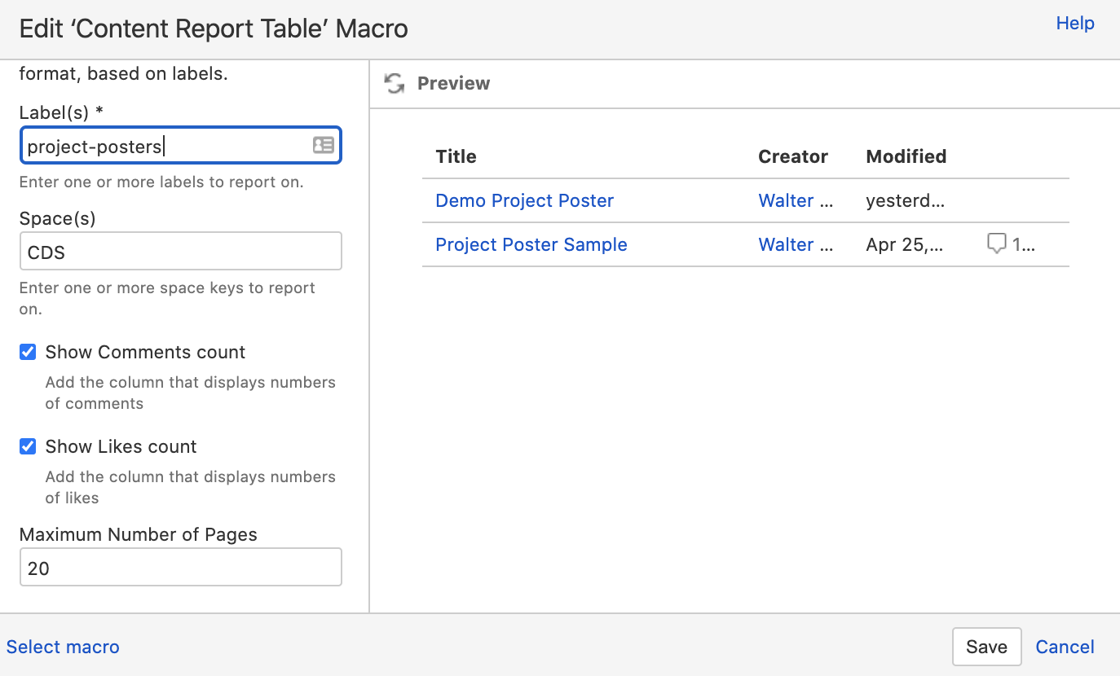Uncheck Show Comments count checkbox

pos(28,352)
